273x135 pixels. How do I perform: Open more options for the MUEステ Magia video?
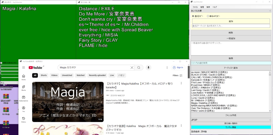(181, 83)
